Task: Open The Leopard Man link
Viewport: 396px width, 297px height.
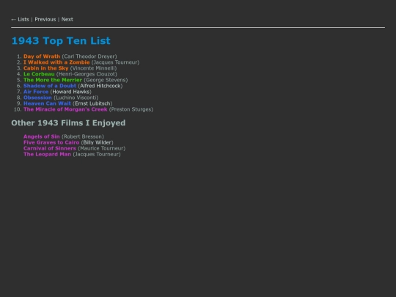Action: (x=47, y=154)
